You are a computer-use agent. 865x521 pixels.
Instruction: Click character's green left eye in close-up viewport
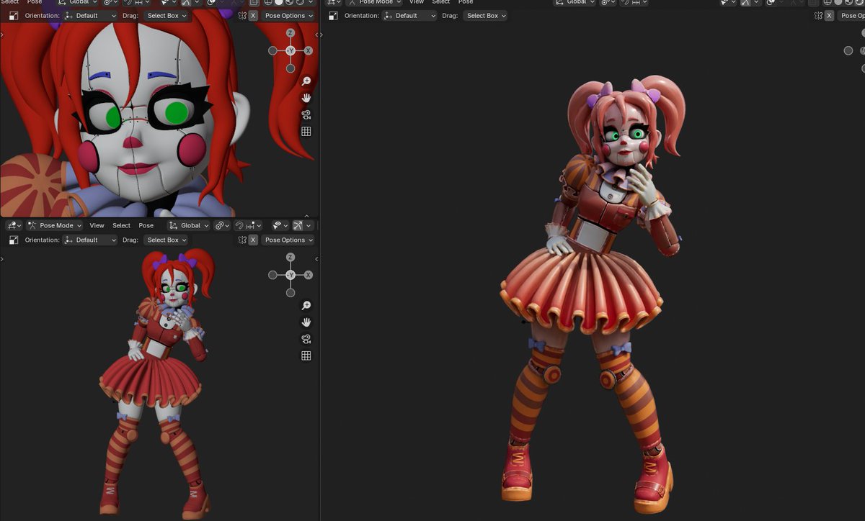pos(177,112)
